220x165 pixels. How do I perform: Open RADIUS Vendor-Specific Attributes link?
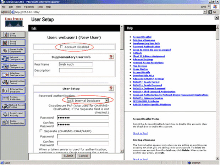[x=152, y=105]
